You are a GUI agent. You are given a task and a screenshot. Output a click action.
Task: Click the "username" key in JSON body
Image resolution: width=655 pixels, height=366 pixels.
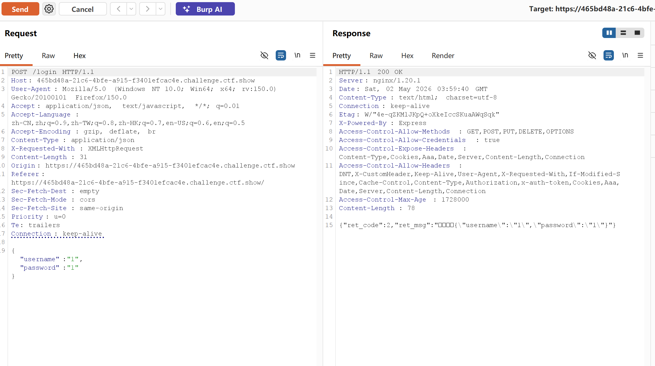click(x=40, y=259)
